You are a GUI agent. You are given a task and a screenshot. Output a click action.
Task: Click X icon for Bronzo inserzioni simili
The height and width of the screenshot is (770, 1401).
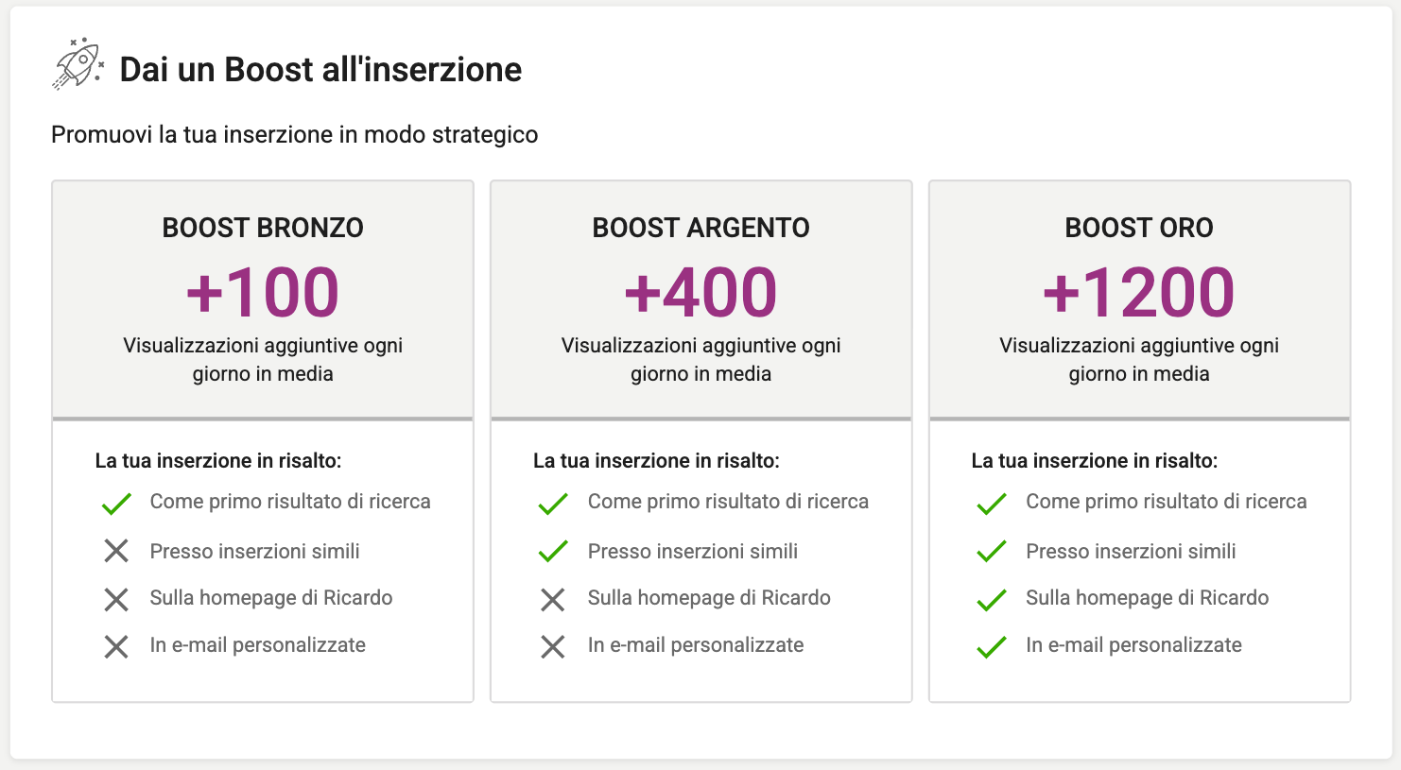[x=116, y=551]
